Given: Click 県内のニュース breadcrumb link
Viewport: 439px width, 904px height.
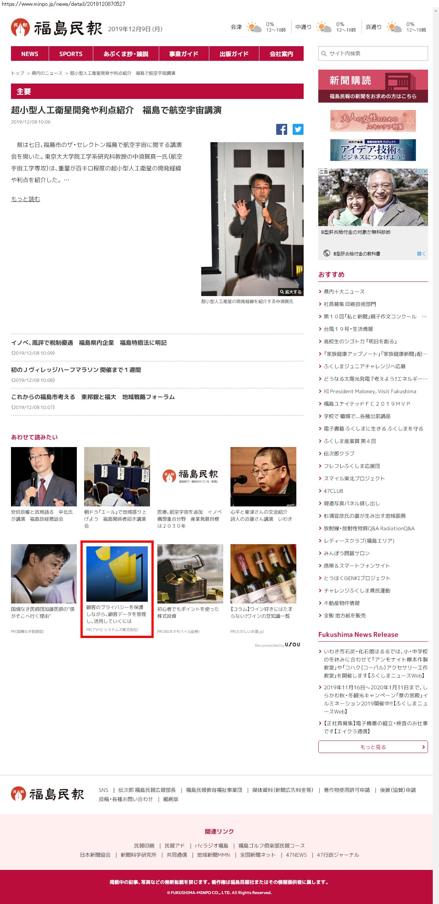Looking at the screenshot, I should (x=47, y=73).
